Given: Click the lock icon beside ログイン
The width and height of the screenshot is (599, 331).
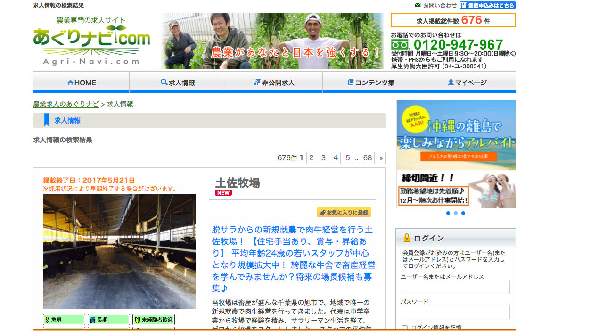Looking at the screenshot, I should coord(407,238).
